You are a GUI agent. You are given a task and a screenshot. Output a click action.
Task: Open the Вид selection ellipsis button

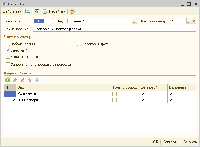click(134, 21)
